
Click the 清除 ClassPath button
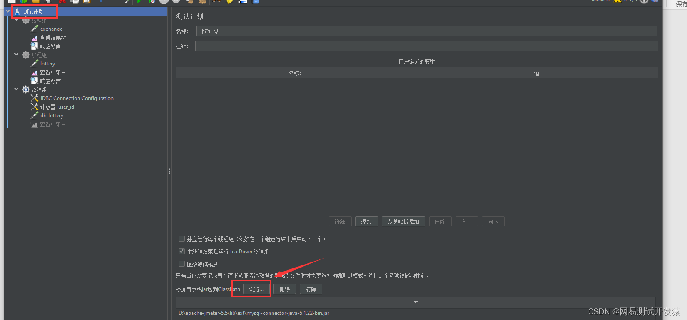pyautogui.click(x=311, y=289)
